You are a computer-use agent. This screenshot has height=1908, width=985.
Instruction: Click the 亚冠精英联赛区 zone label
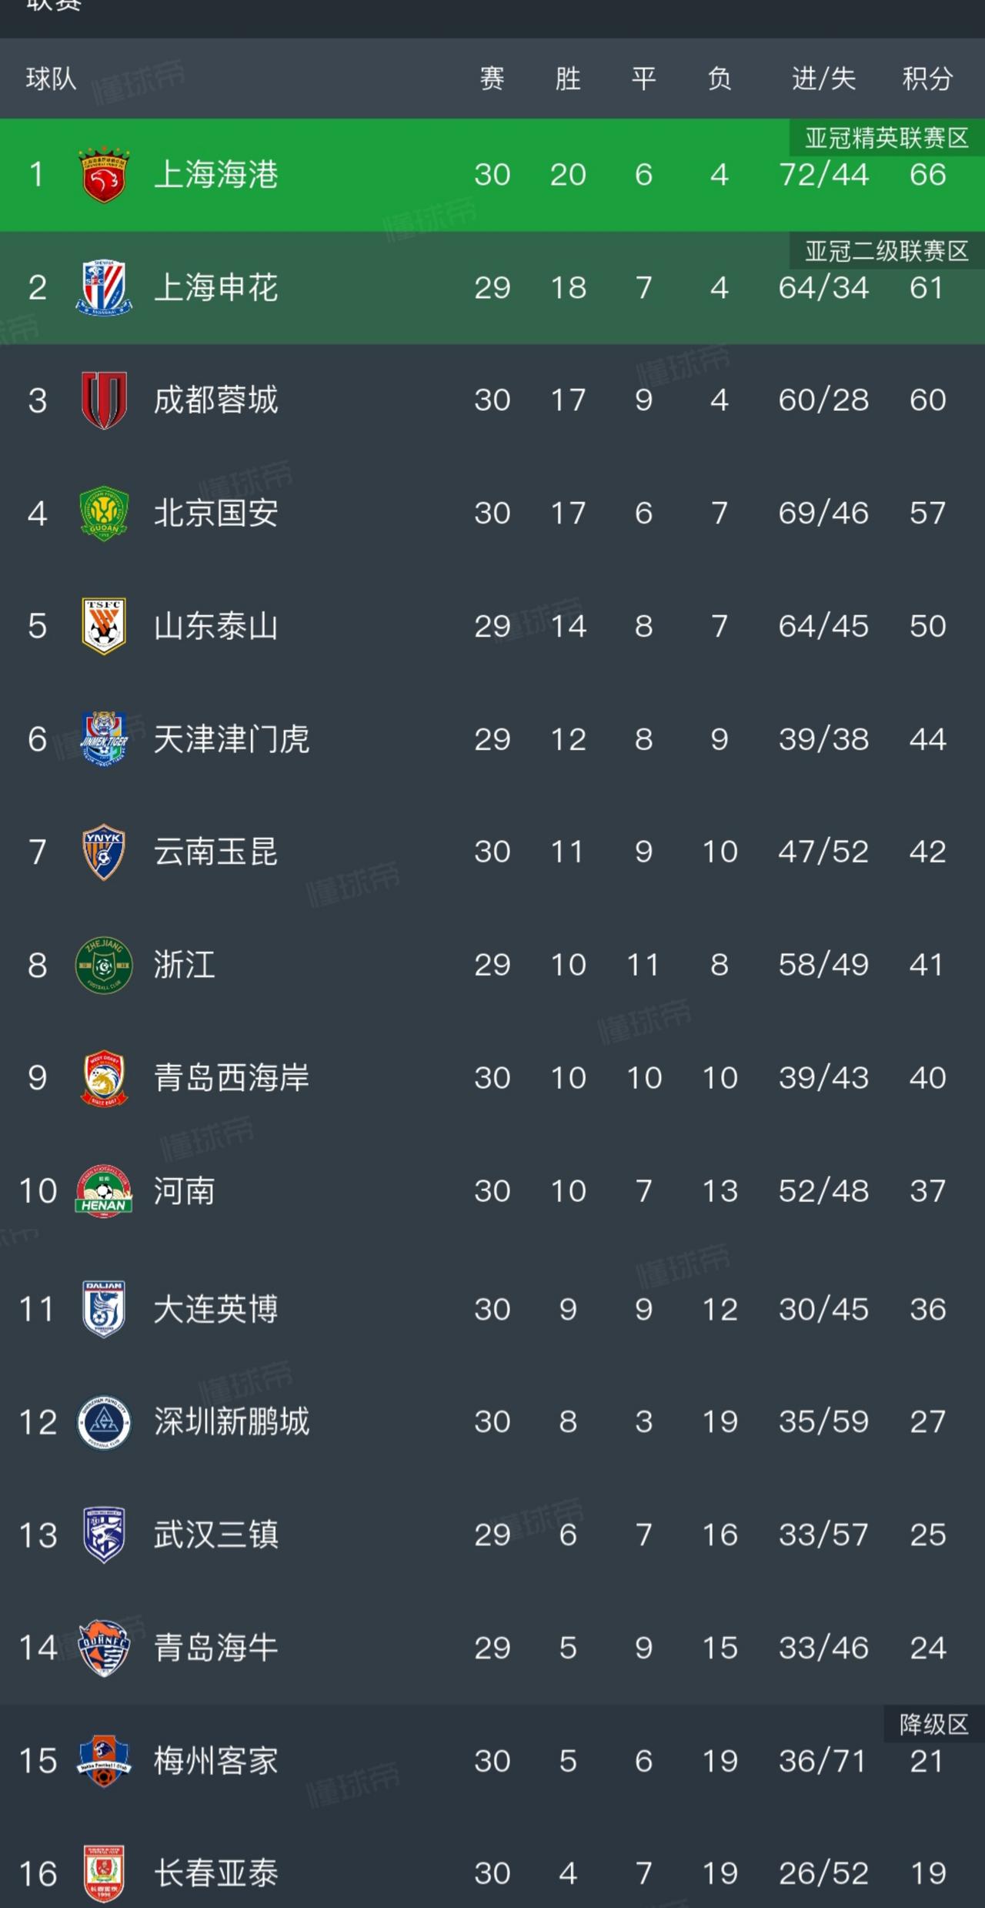[x=886, y=138]
